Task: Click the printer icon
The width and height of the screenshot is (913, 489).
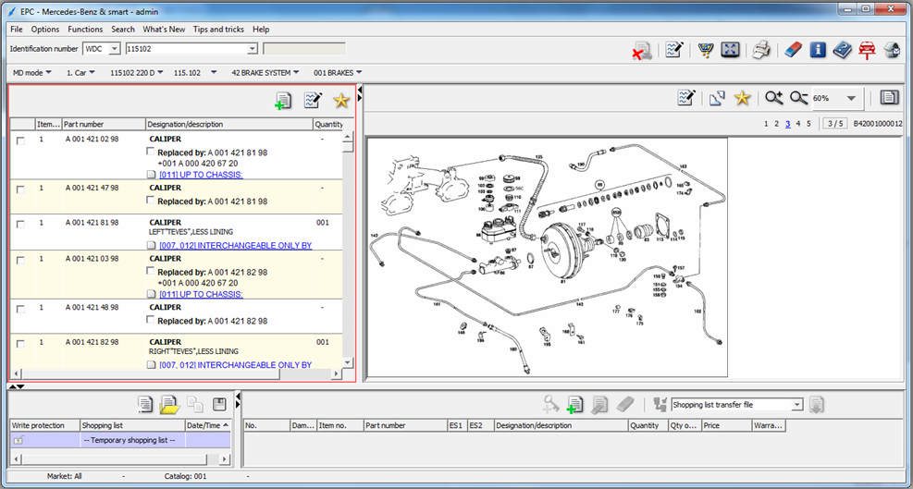Action: coord(761,50)
